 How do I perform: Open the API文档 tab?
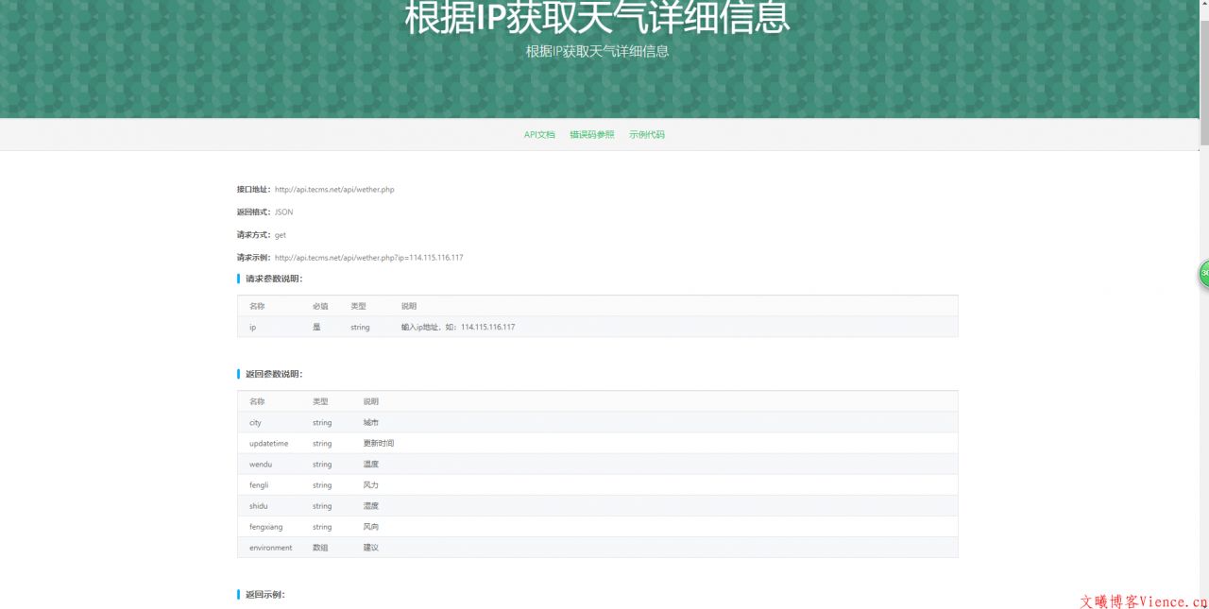pyautogui.click(x=538, y=134)
